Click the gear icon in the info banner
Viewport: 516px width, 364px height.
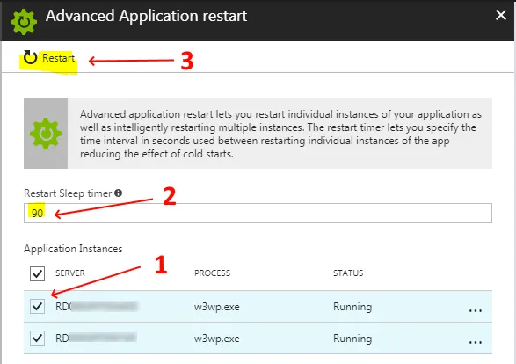(46, 134)
